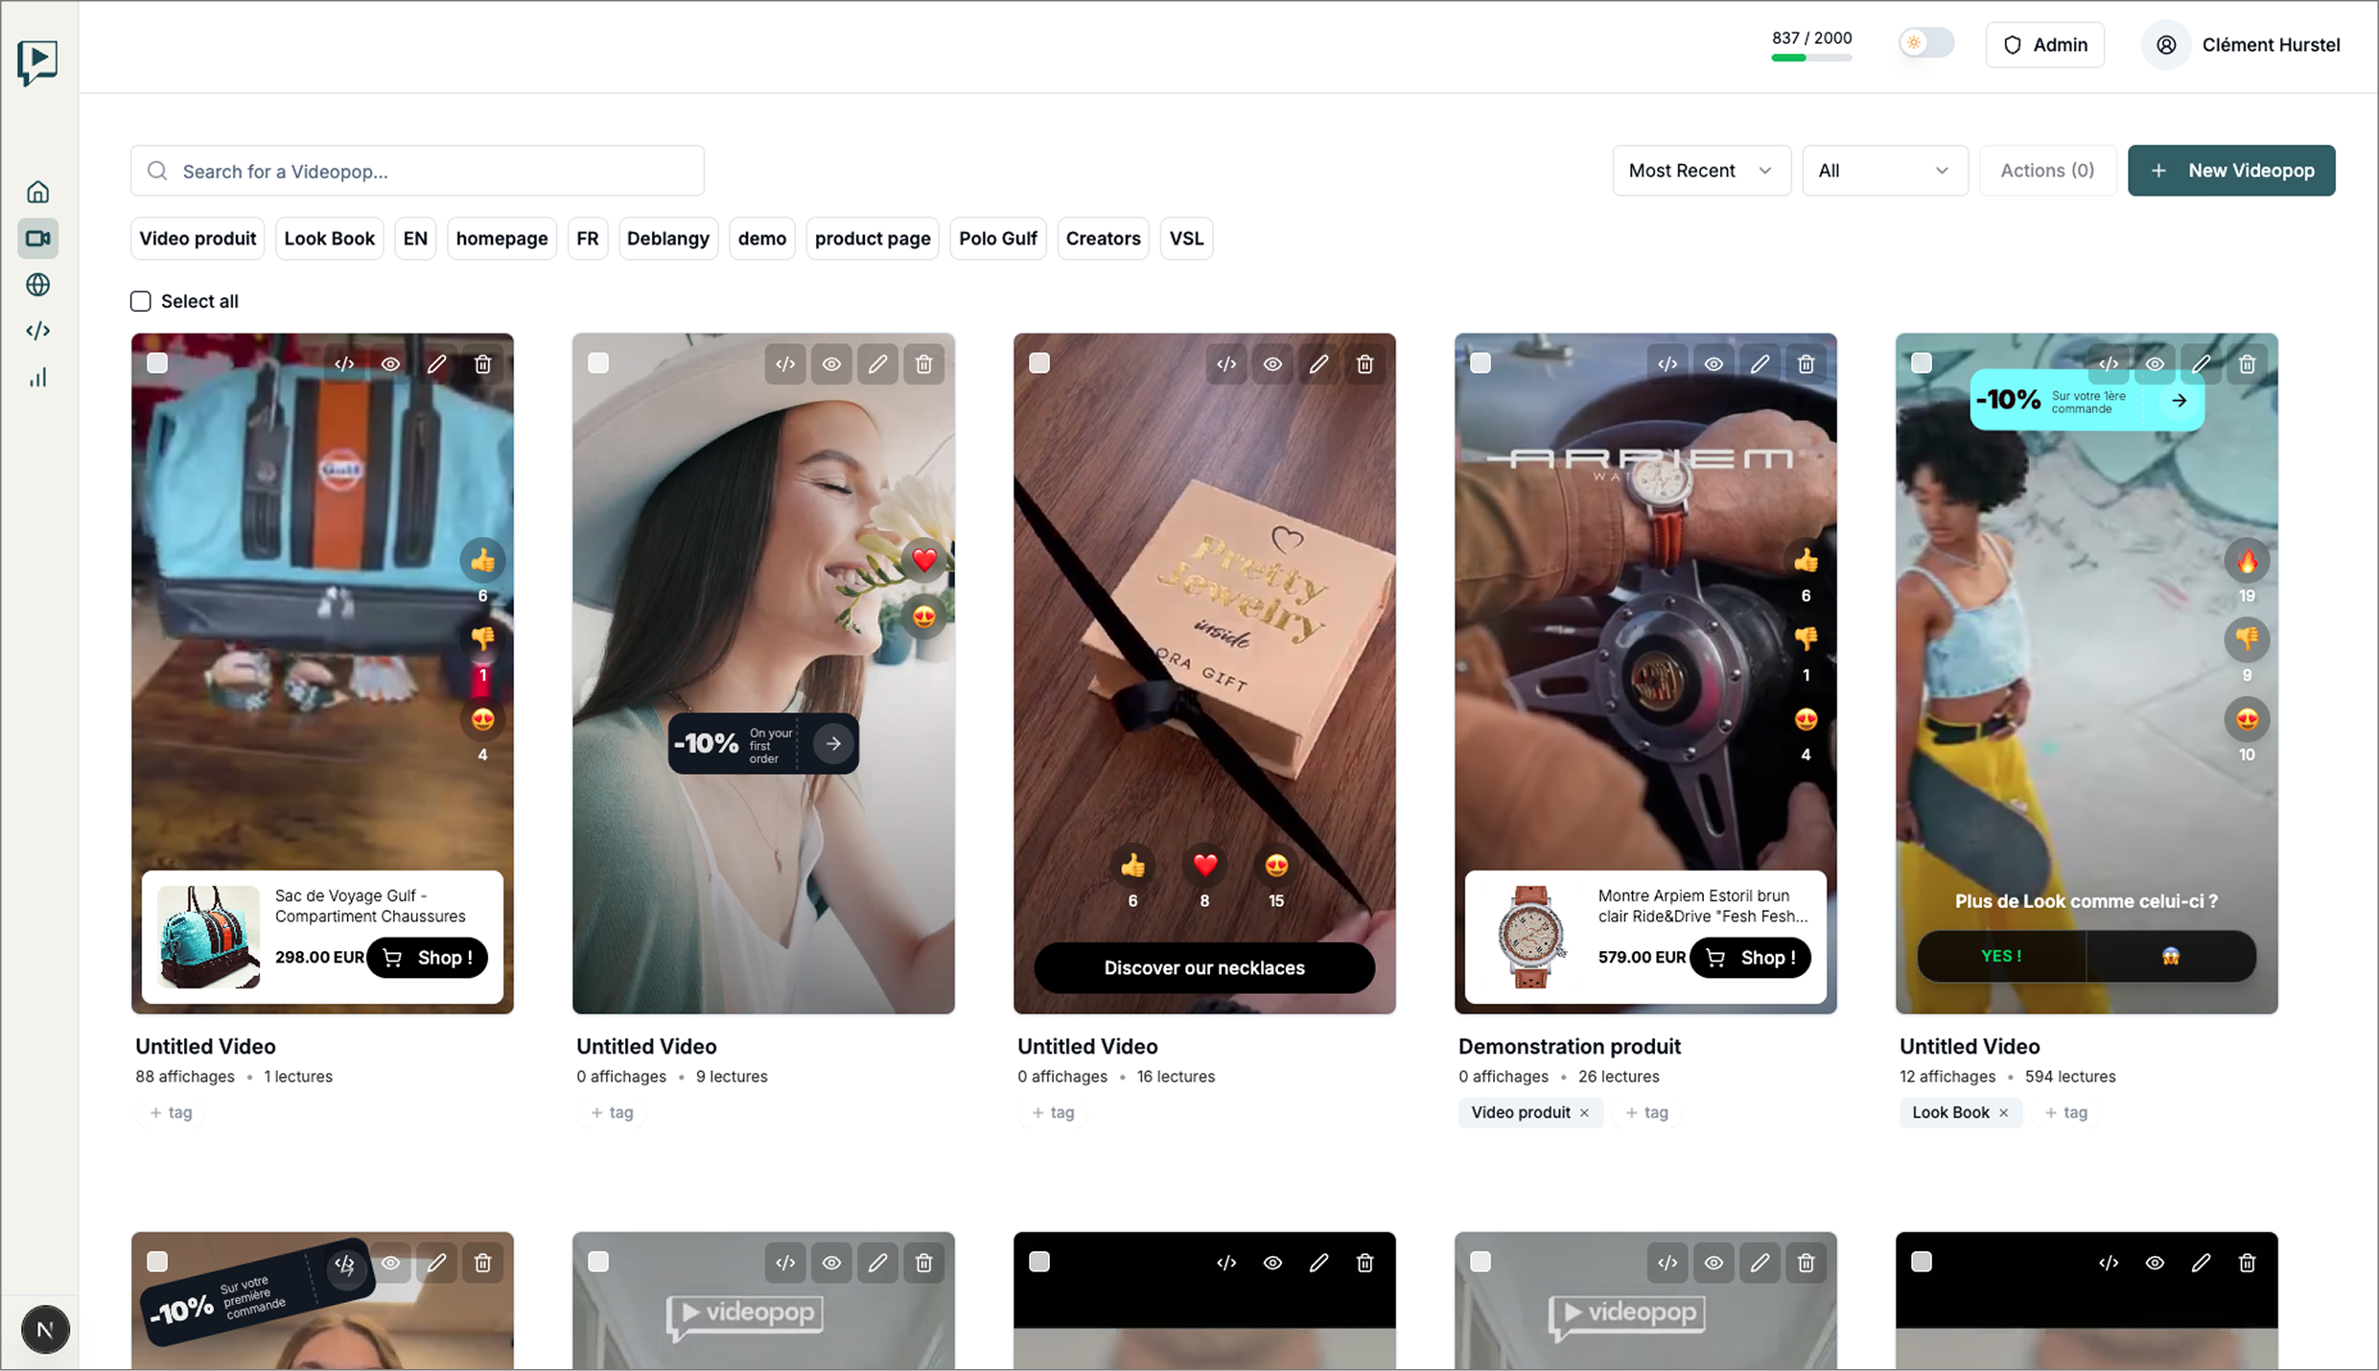
Task: Click the 837 / 2000 usage progress bar
Action: [x=1810, y=58]
